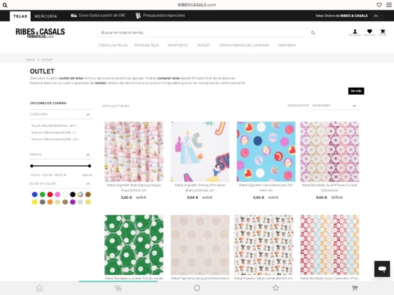The width and height of the screenshot is (394, 295).
Task: Select the yellow color swatch
Action: (35, 202)
